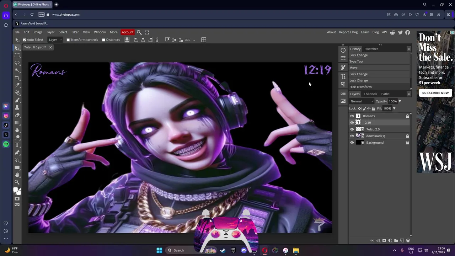Open the Brush settings panel icon
The image size is (455, 256).
point(343,67)
